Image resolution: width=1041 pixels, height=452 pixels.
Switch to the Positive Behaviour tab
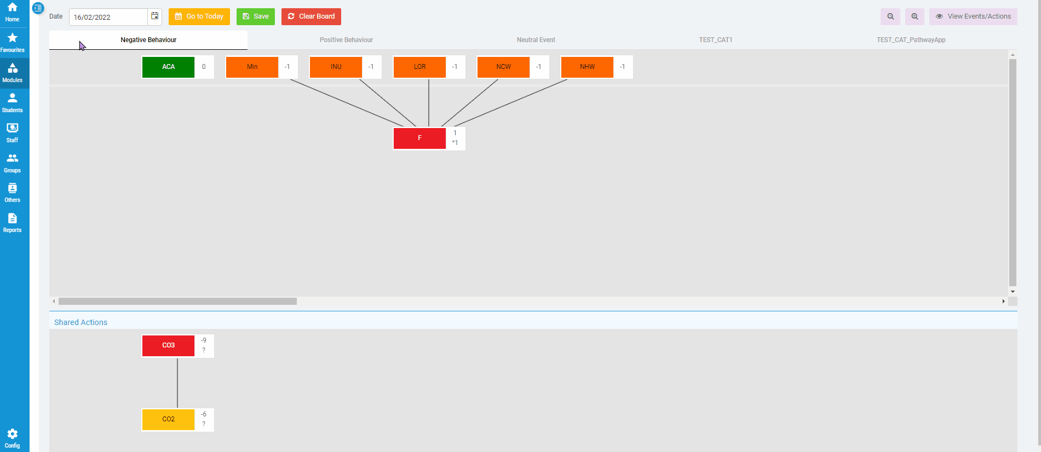[346, 40]
